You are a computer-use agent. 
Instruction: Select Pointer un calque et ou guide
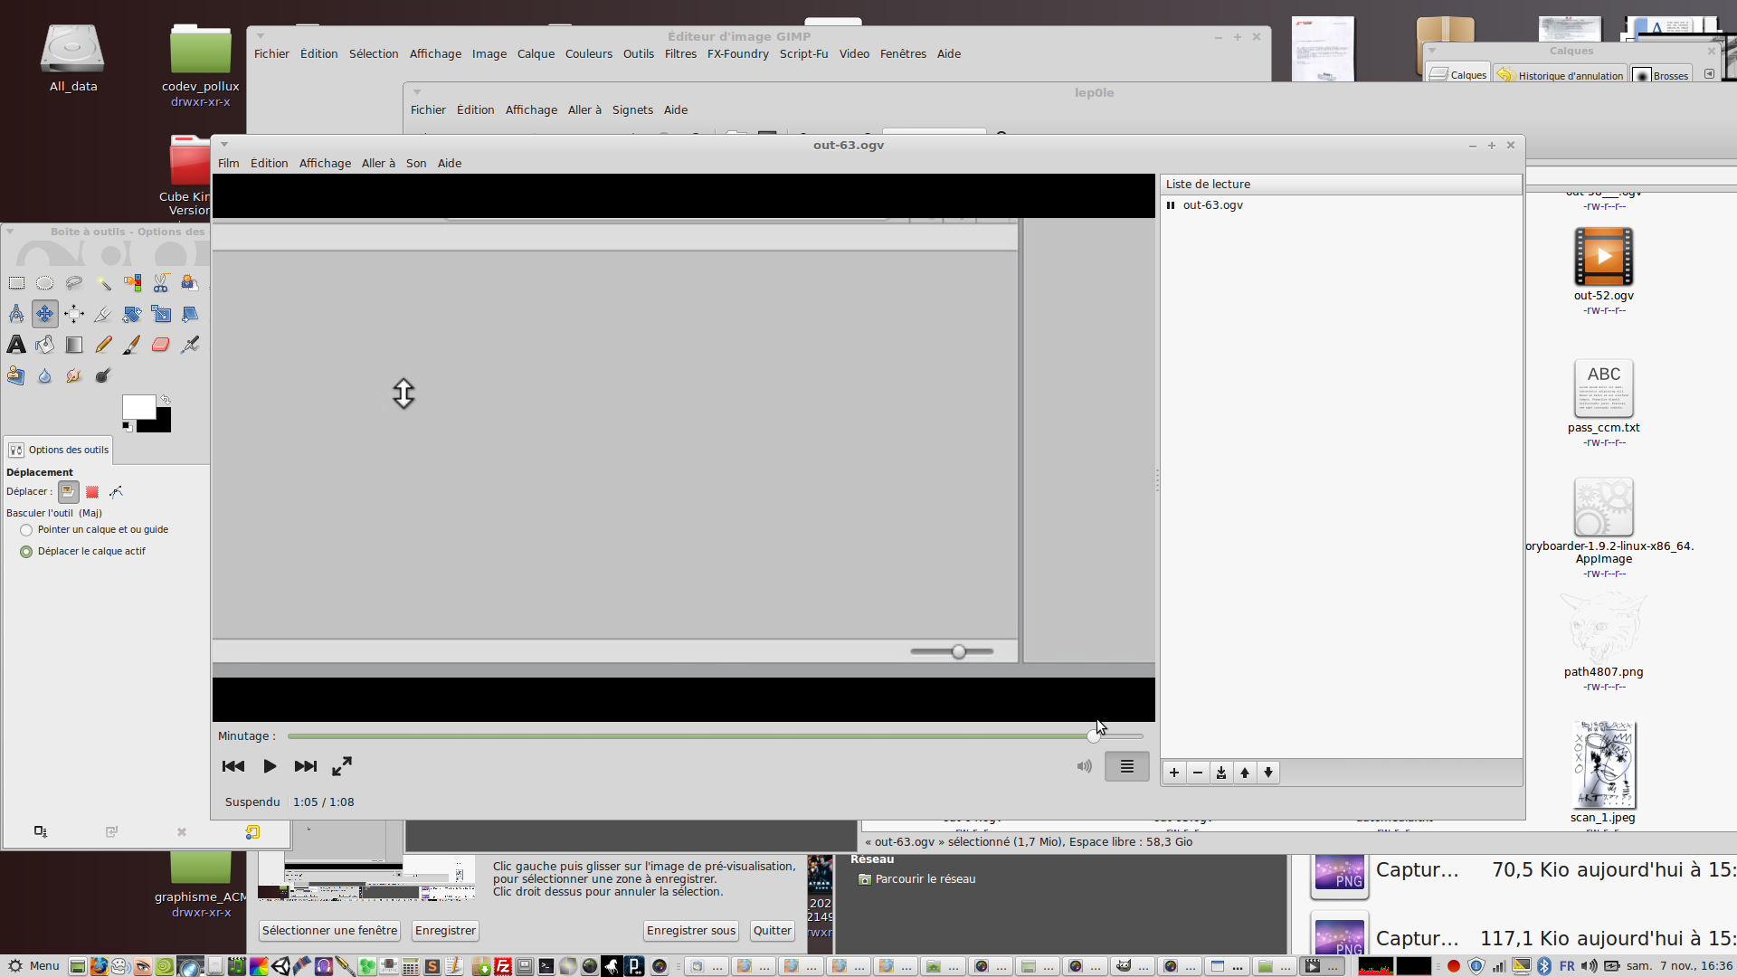(x=26, y=530)
